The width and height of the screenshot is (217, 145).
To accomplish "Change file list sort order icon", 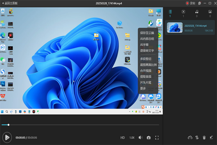I will (x=197, y=137).
